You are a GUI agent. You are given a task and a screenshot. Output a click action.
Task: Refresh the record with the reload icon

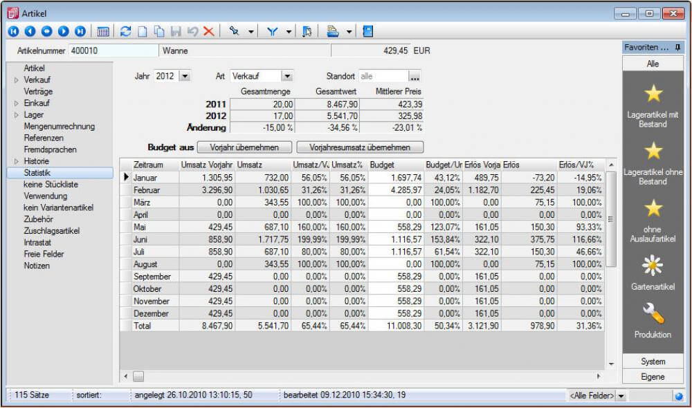[x=126, y=31]
